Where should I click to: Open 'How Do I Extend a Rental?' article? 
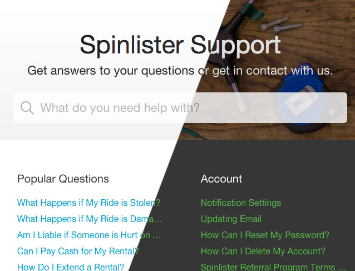tap(71, 267)
